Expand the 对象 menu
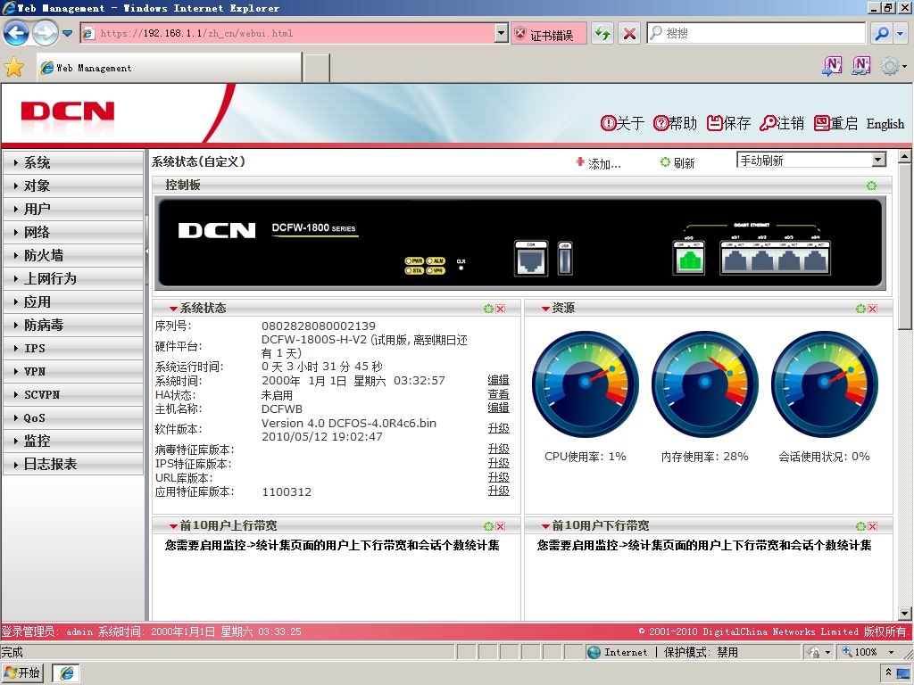This screenshot has width=914, height=685. click(x=73, y=186)
